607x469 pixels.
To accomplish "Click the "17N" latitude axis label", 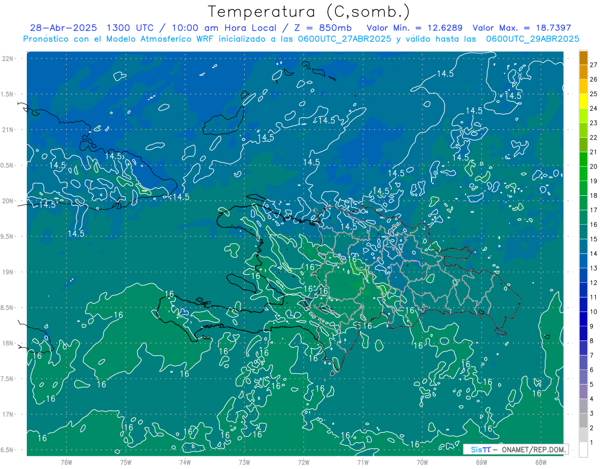I will coord(8,415).
